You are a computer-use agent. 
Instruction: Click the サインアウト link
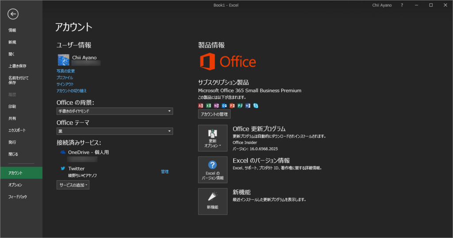pyautogui.click(x=65, y=84)
